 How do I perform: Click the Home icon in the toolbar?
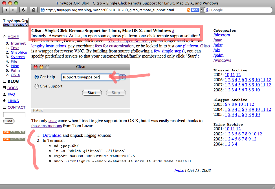point(34,10)
